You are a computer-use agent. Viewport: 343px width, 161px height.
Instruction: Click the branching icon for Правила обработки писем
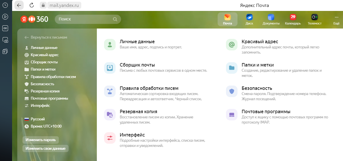pyautogui.click(x=110, y=91)
